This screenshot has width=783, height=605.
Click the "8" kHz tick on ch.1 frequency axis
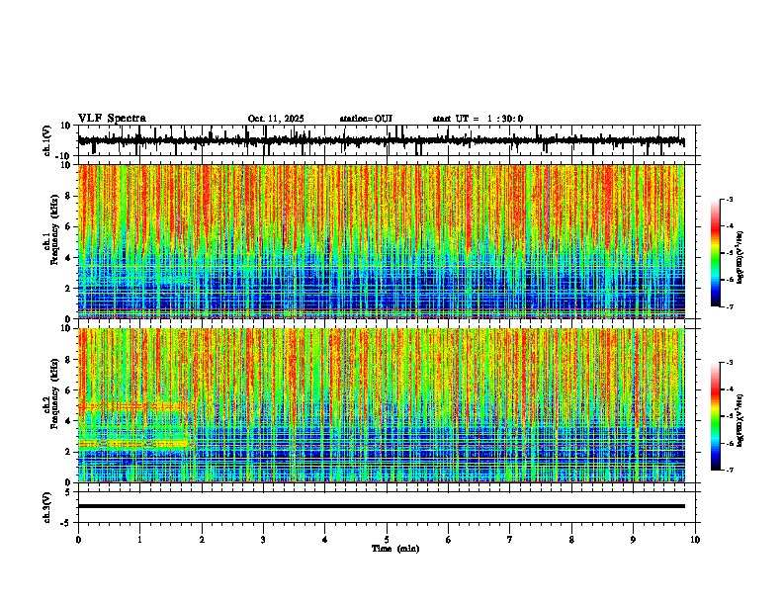pyautogui.click(x=69, y=196)
